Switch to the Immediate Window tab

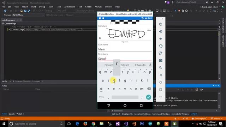pos(180,114)
